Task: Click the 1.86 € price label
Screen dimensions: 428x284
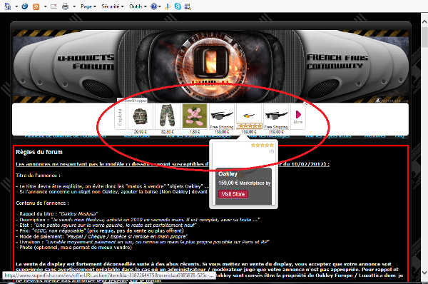Action: (195, 132)
